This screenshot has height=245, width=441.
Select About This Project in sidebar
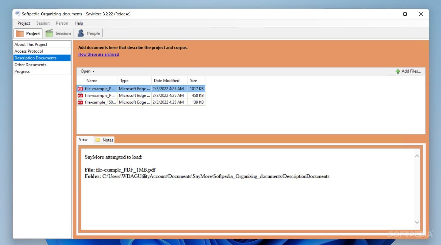point(42,44)
